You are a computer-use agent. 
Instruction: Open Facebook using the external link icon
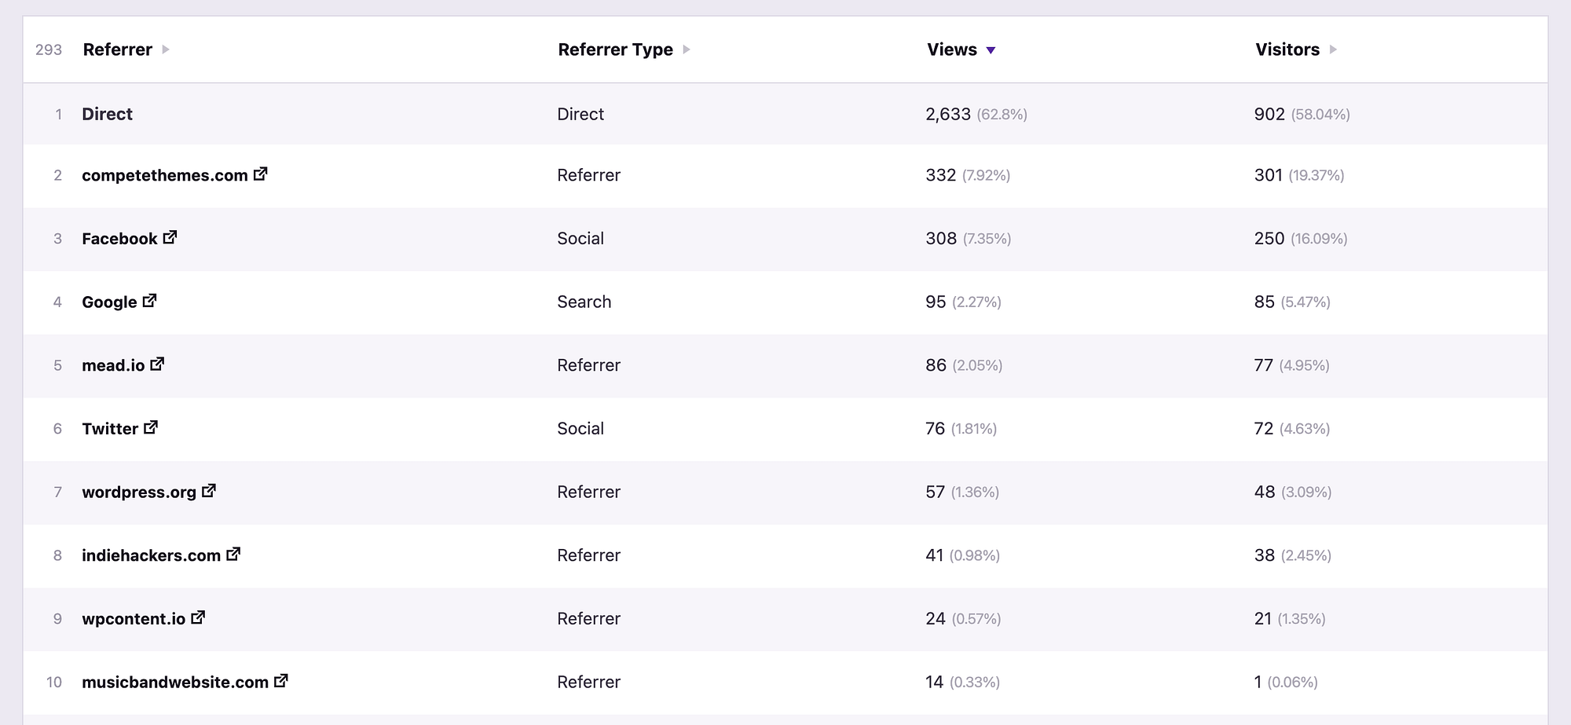point(171,237)
